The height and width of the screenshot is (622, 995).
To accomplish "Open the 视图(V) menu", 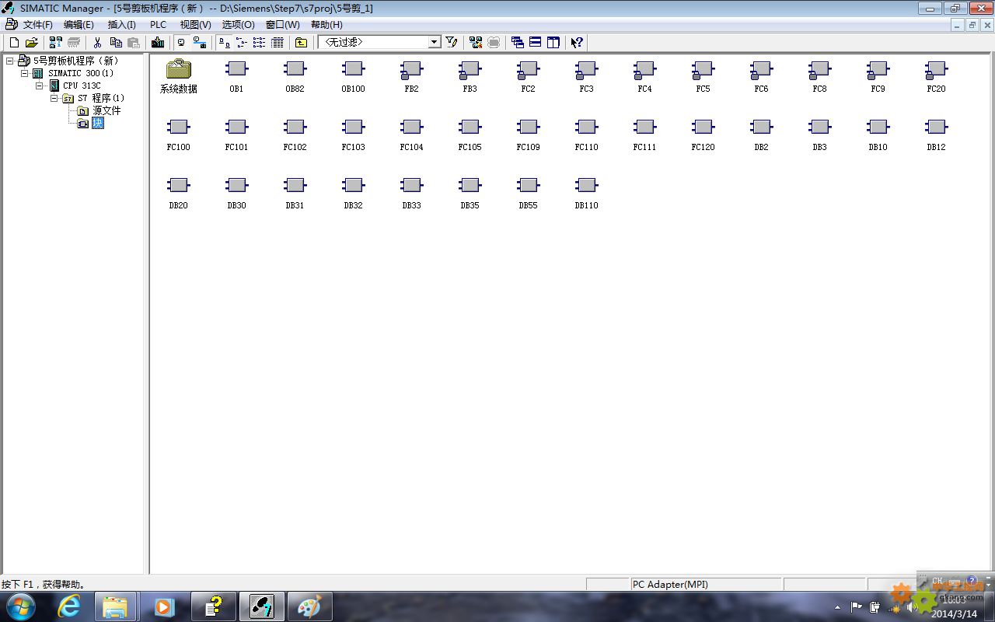I will point(195,25).
